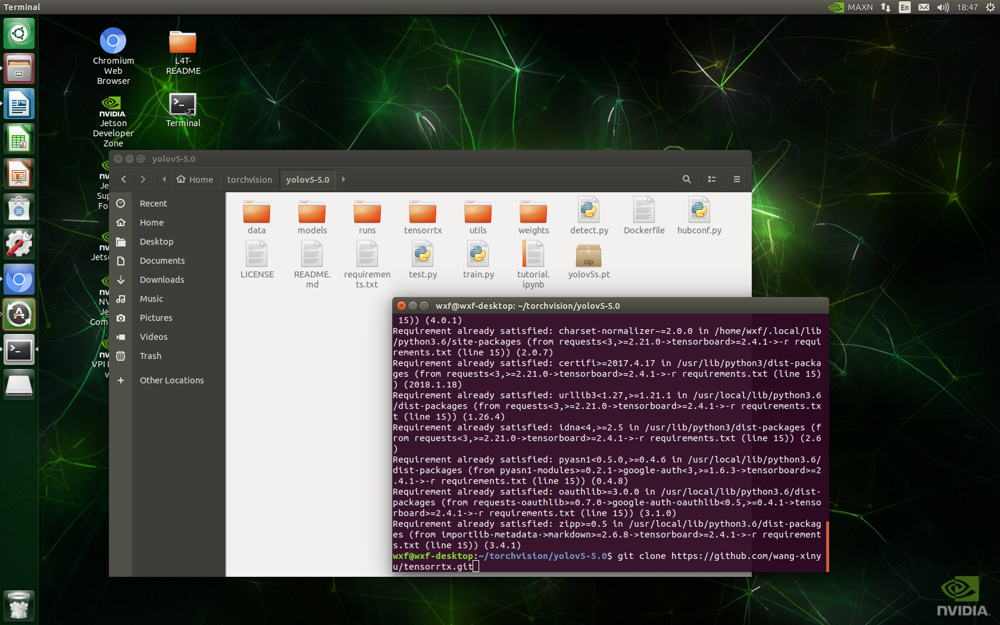Toggle the file search bar
Viewport: 1000px width, 625px height.
click(686, 179)
